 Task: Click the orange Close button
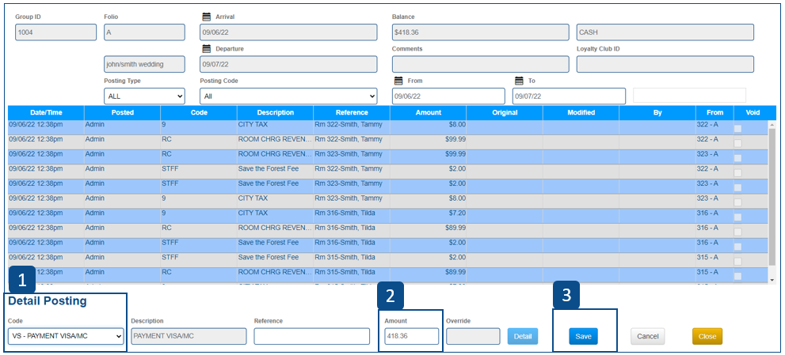click(x=707, y=336)
